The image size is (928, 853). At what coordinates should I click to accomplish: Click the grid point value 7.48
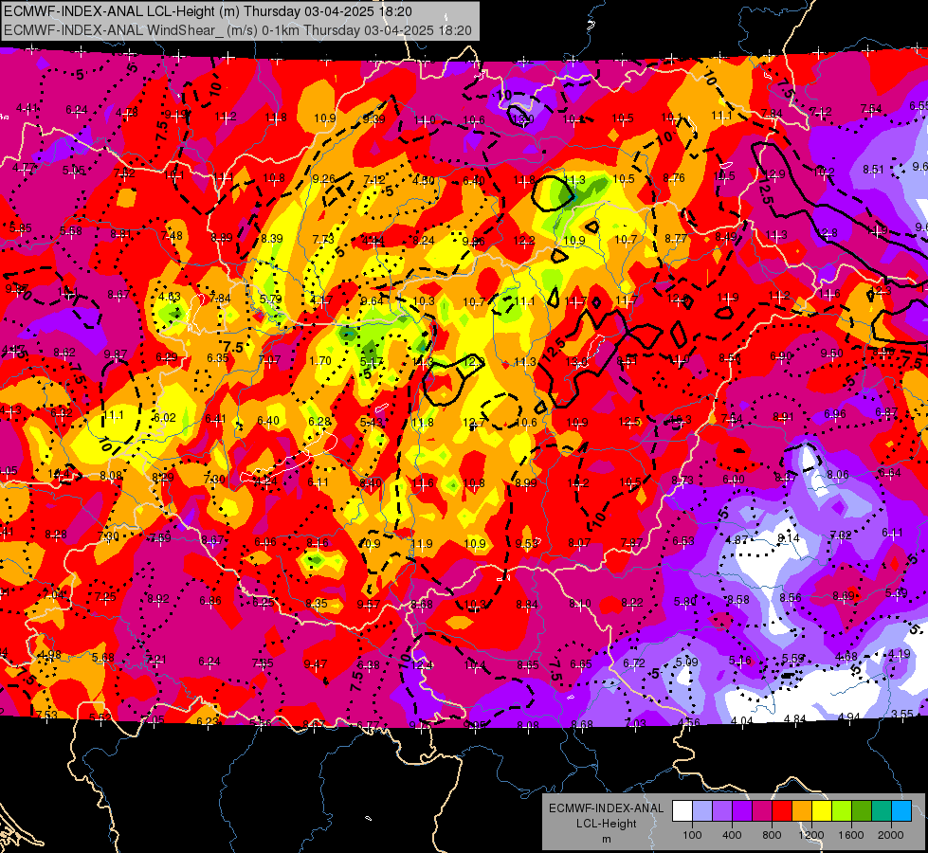click(x=172, y=236)
